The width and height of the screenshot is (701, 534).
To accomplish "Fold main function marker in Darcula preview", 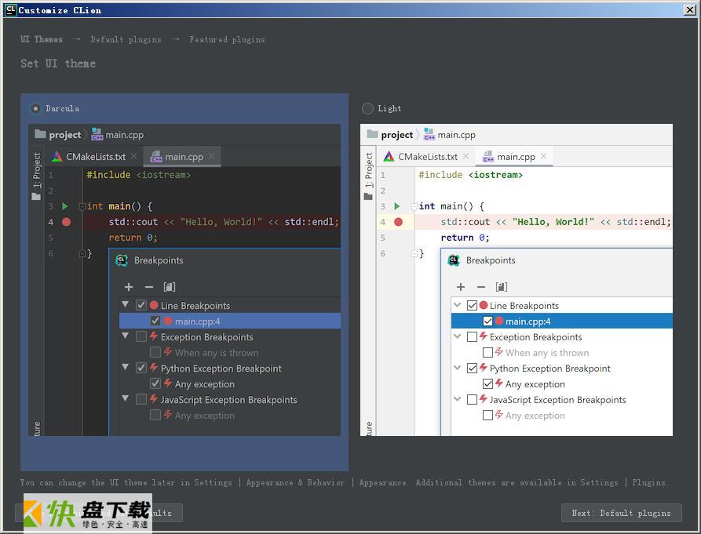I will click(x=82, y=206).
